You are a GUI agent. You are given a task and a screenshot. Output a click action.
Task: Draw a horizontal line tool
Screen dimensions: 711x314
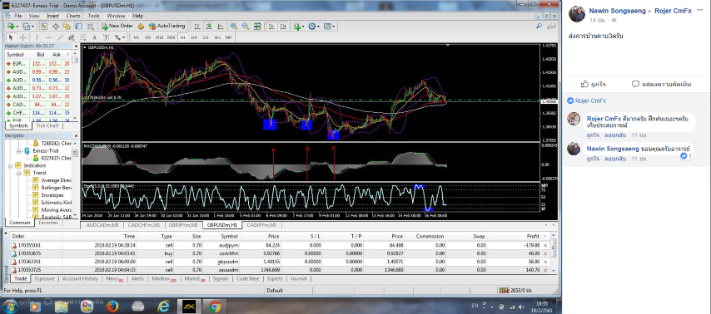pyautogui.click(x=48, y=37)
